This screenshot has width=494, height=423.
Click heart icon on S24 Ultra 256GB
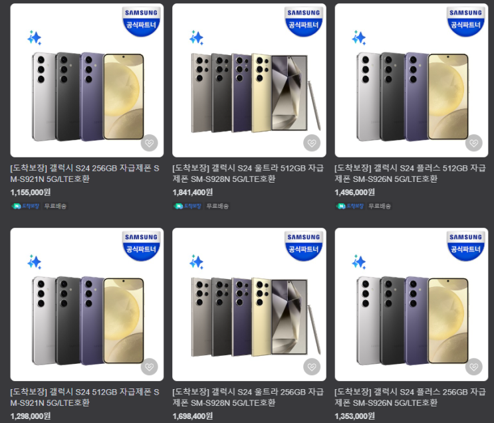click(x=312, y=367)
